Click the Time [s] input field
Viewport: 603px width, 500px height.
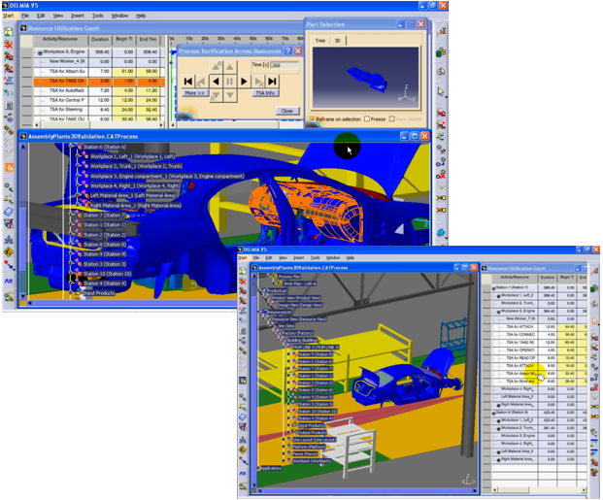285,65
